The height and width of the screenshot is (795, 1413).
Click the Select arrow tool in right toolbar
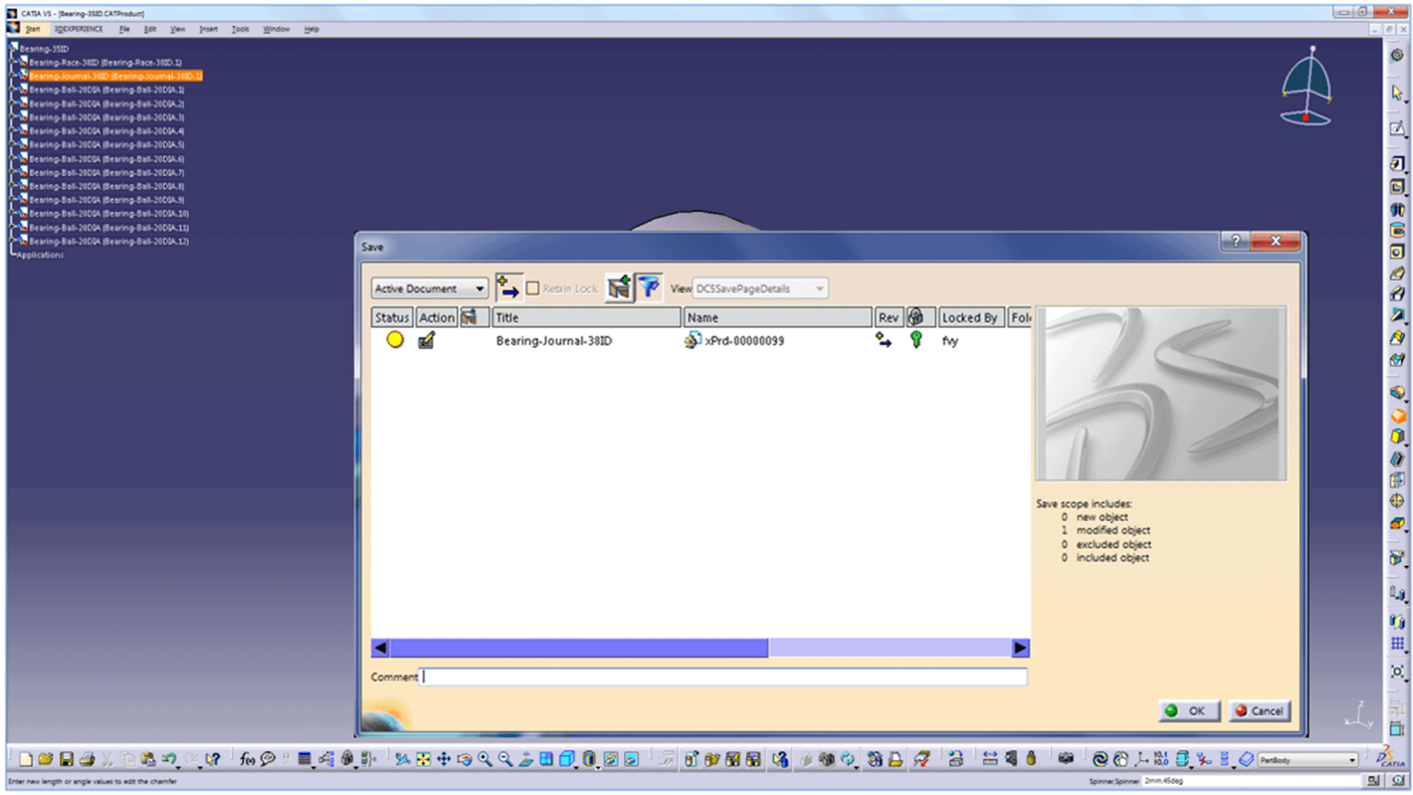click(x=1397, y=93)
